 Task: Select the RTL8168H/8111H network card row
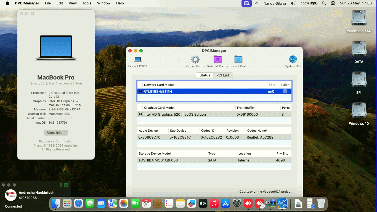(214, 91)
